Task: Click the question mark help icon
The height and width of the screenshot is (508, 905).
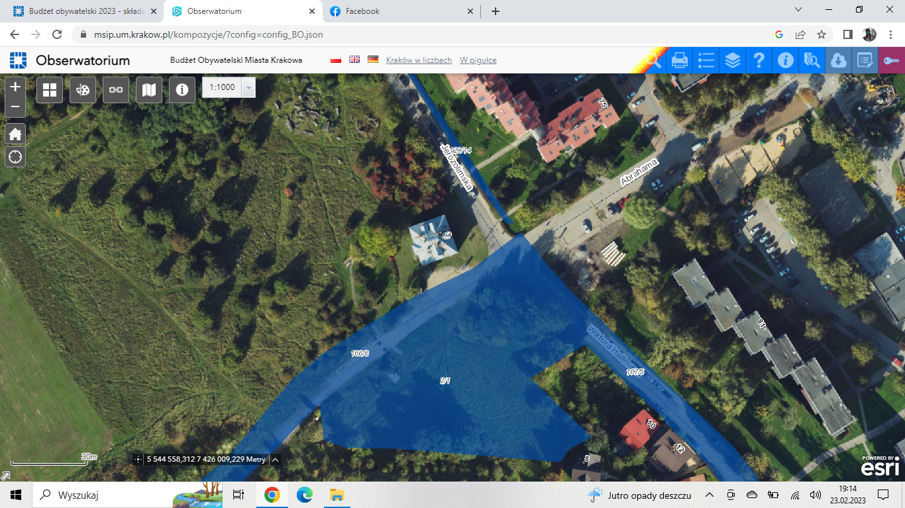Action: 759,60
